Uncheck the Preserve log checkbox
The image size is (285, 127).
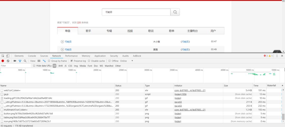point(72,61)
